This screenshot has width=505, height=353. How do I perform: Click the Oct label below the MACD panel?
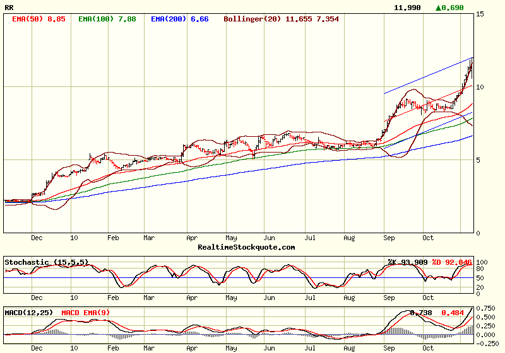[428, 347]
